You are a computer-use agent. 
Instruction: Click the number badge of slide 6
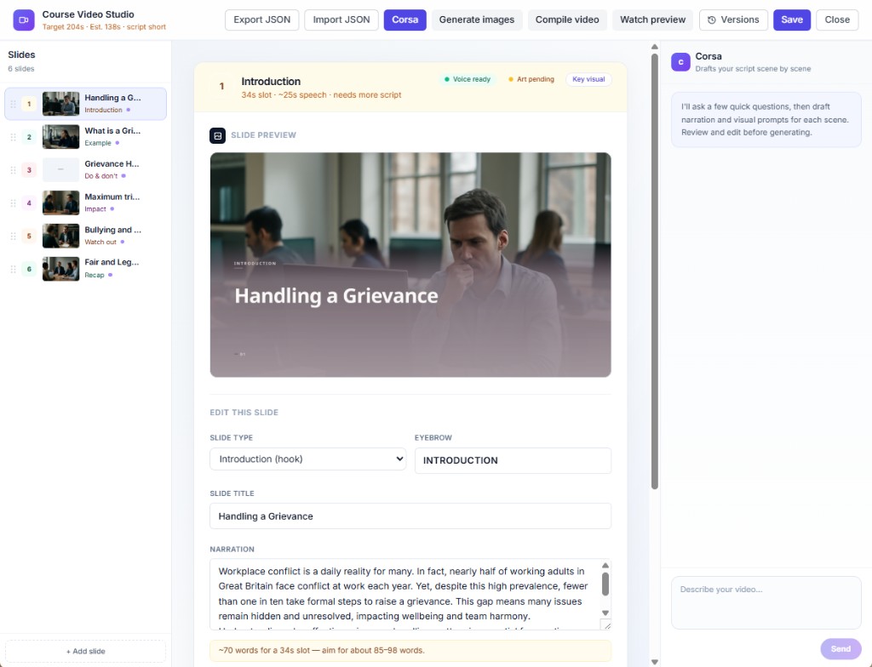point(29,269)
